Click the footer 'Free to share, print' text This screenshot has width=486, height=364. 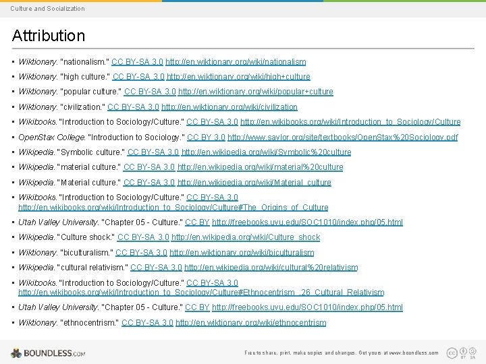point(342,353)
